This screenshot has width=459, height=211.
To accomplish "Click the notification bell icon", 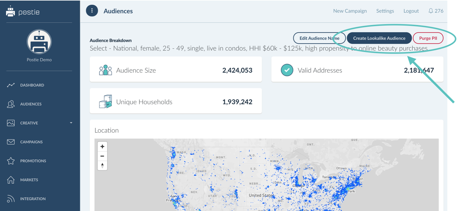I will click(x=430, y=11).
